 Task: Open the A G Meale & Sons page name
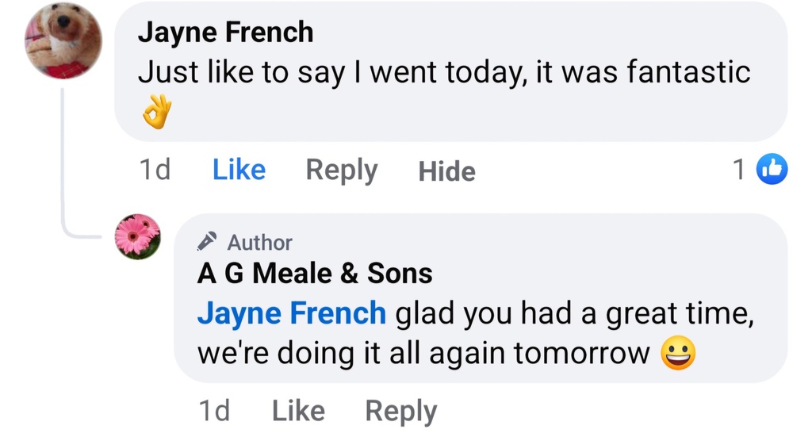tap(315, 274)
